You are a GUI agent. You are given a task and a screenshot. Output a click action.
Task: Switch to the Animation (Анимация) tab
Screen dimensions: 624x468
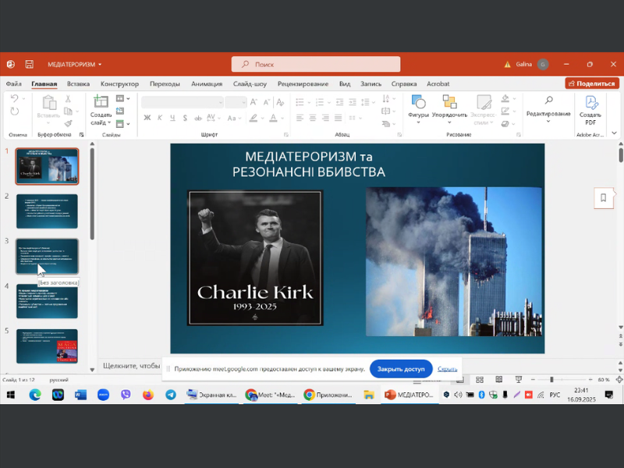click(207, 83)
